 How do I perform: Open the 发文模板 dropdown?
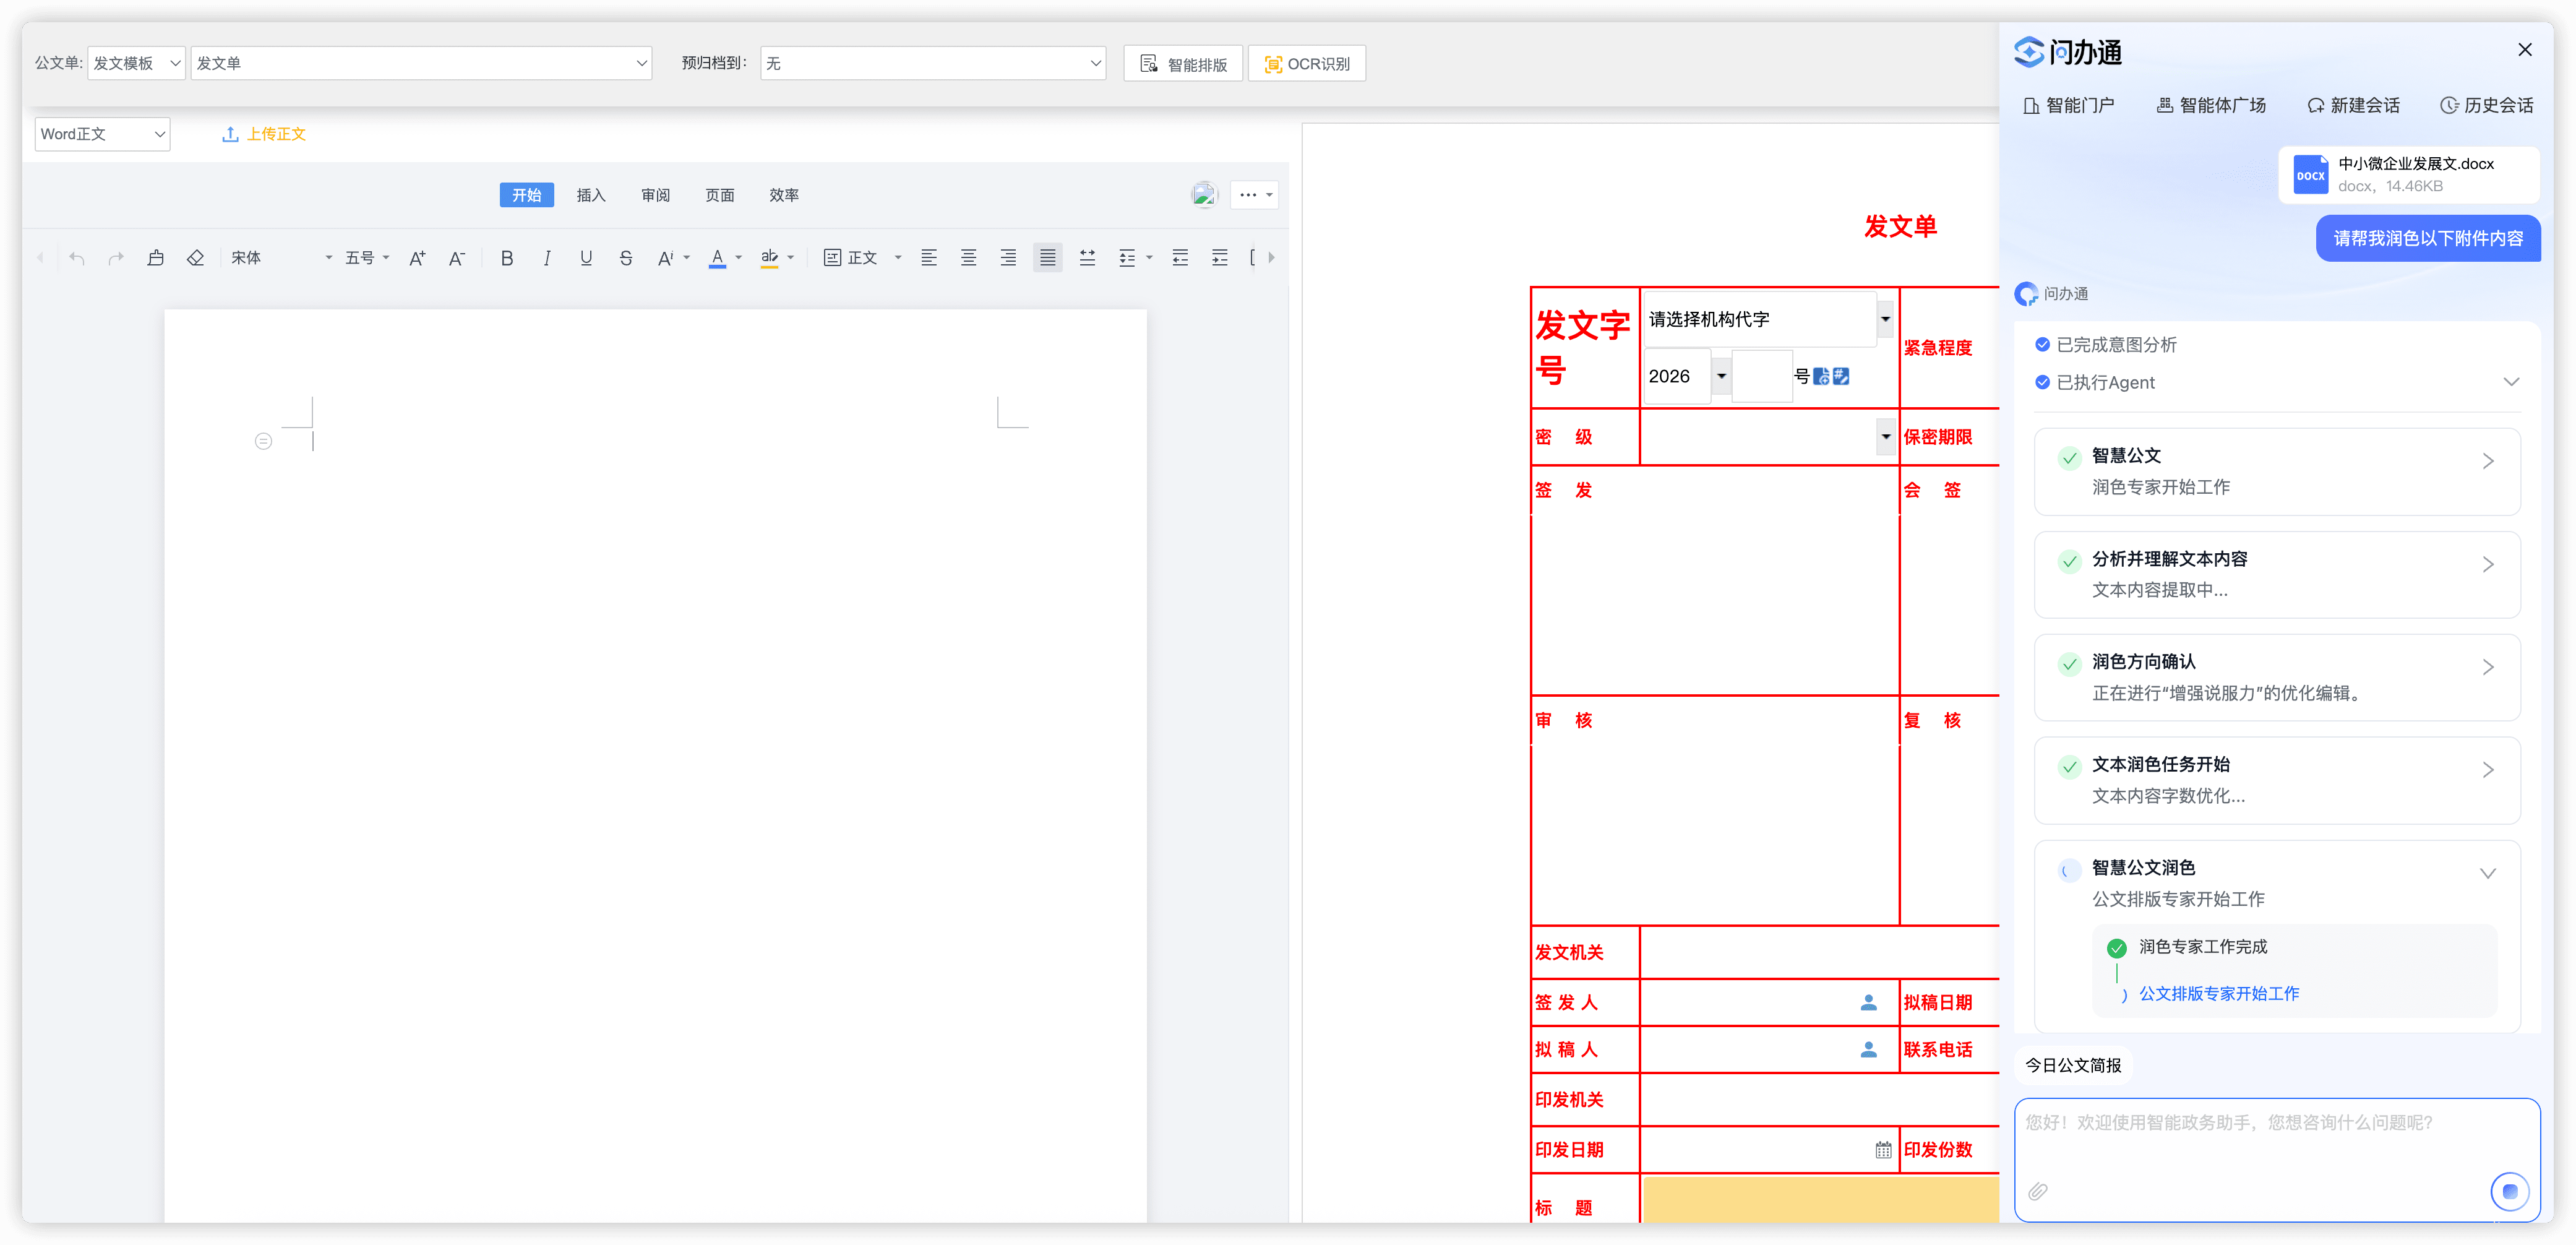click(x=136, y=63)
